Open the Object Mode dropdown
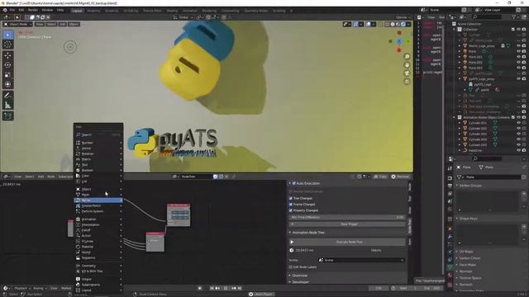 pos(18,24)
